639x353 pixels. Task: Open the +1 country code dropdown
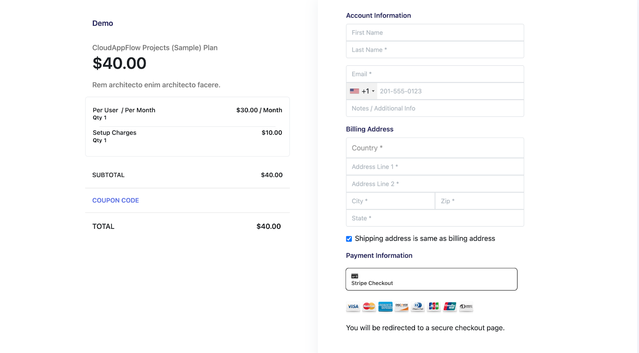(x=362, y=91)
